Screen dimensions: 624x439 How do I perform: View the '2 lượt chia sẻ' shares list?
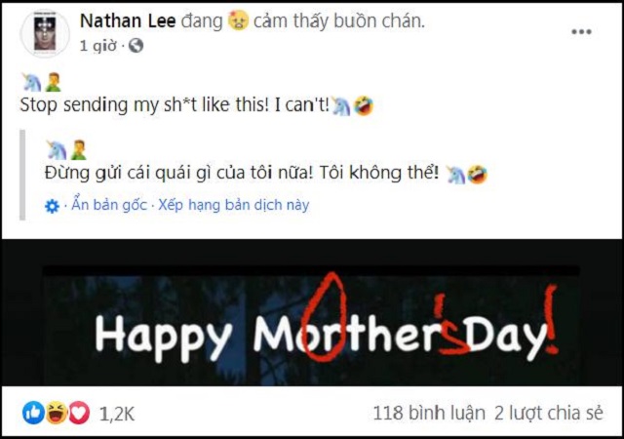click(548, 414)
